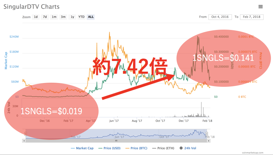
Task: Click navigator scrollbar right arrow
Action: [209, 141]
